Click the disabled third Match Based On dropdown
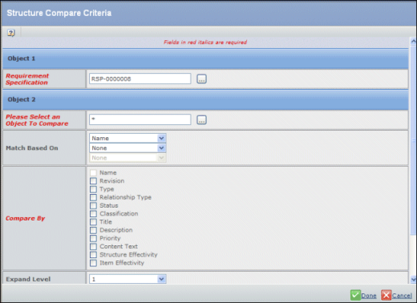417x303 pixels. point(128,158)
